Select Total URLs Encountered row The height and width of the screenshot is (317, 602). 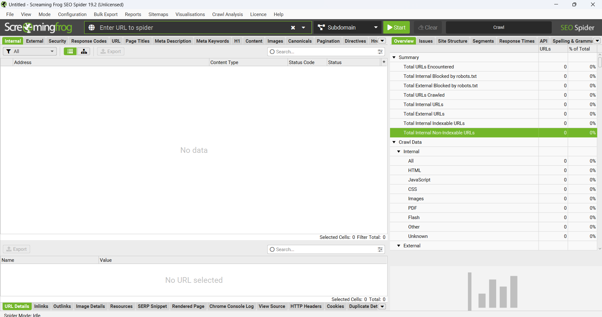point(493,67)
